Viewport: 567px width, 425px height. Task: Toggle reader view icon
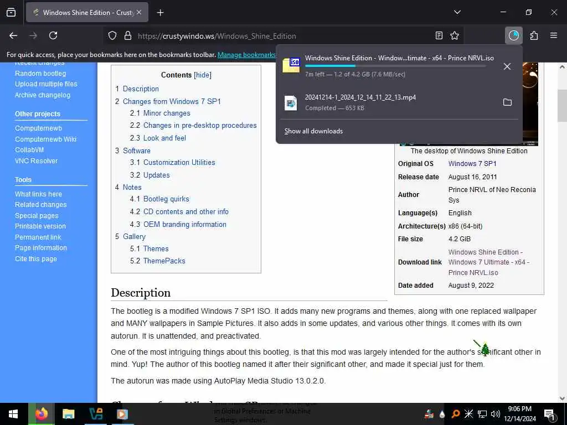pyautogui.click(x=439, y=35)
